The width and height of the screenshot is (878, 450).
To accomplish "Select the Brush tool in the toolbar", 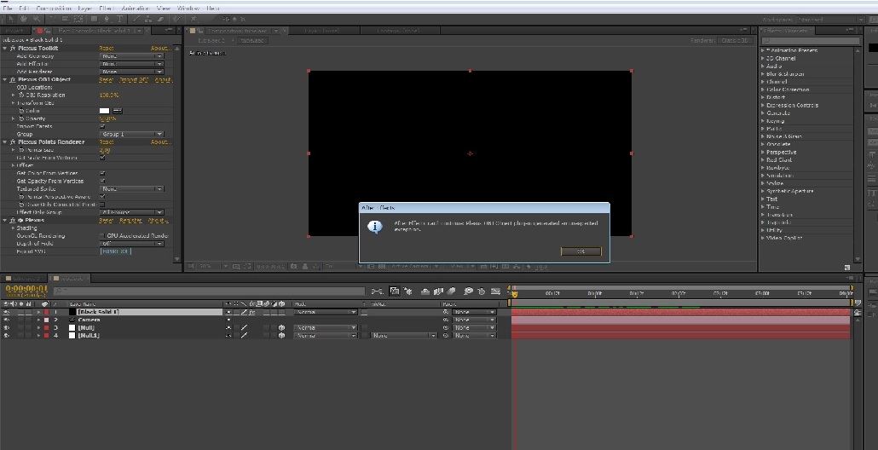I will pos(136,19).
